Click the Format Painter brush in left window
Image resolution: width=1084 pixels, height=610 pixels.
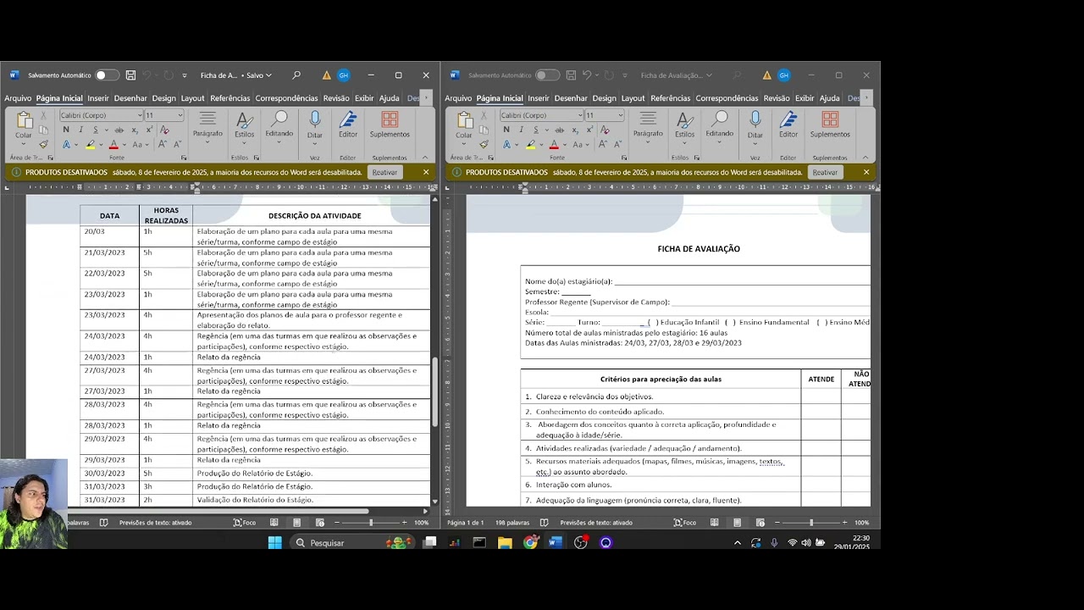[x=43, y=144]
